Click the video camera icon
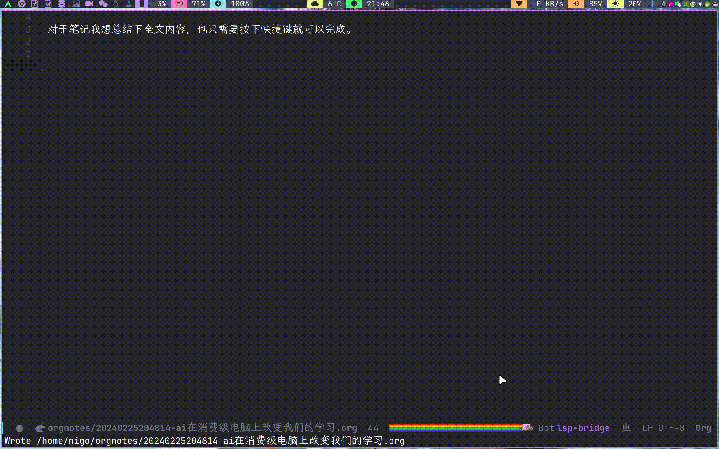Image resolution: width=719 pixels, height=449 pixels. pos(89,4)
